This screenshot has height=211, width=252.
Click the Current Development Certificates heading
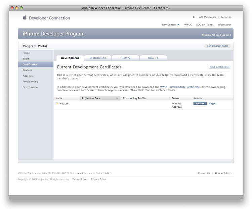[x=89, y=67]
